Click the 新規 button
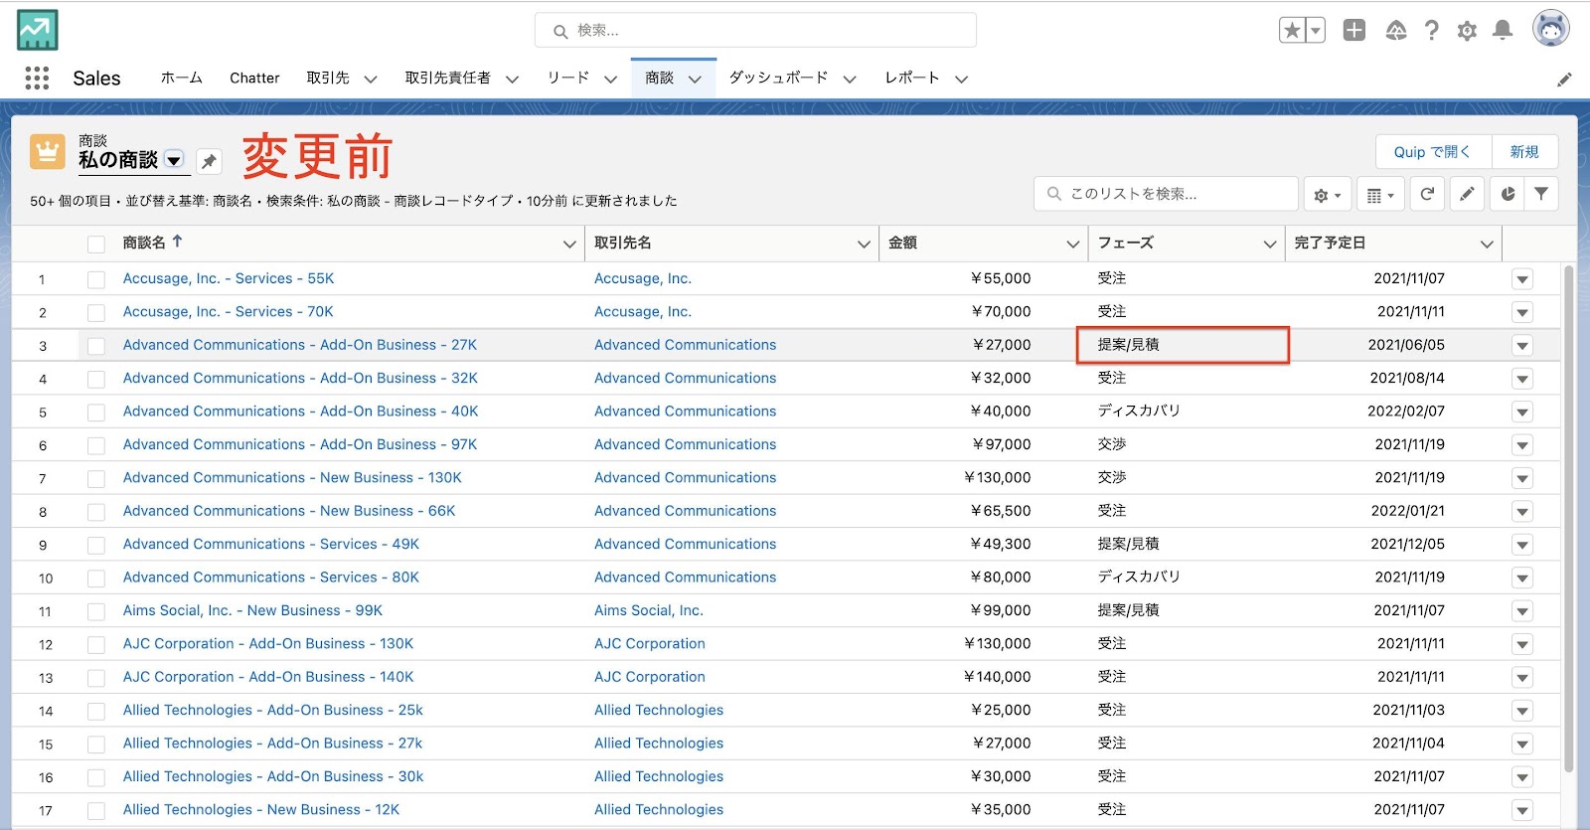 (1524, 152)
